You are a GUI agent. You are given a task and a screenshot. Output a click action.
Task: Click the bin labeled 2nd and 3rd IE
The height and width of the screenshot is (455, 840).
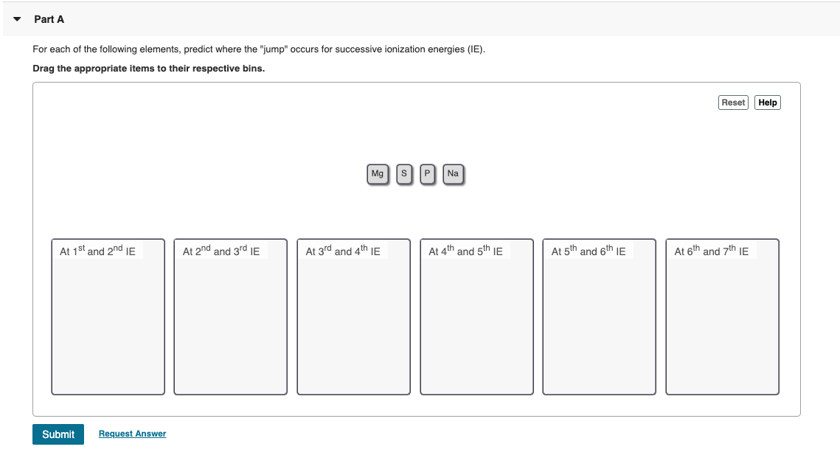click(x=230, y=317)
